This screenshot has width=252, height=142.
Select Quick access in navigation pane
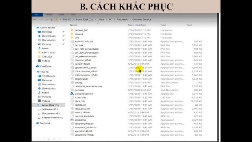48,28
